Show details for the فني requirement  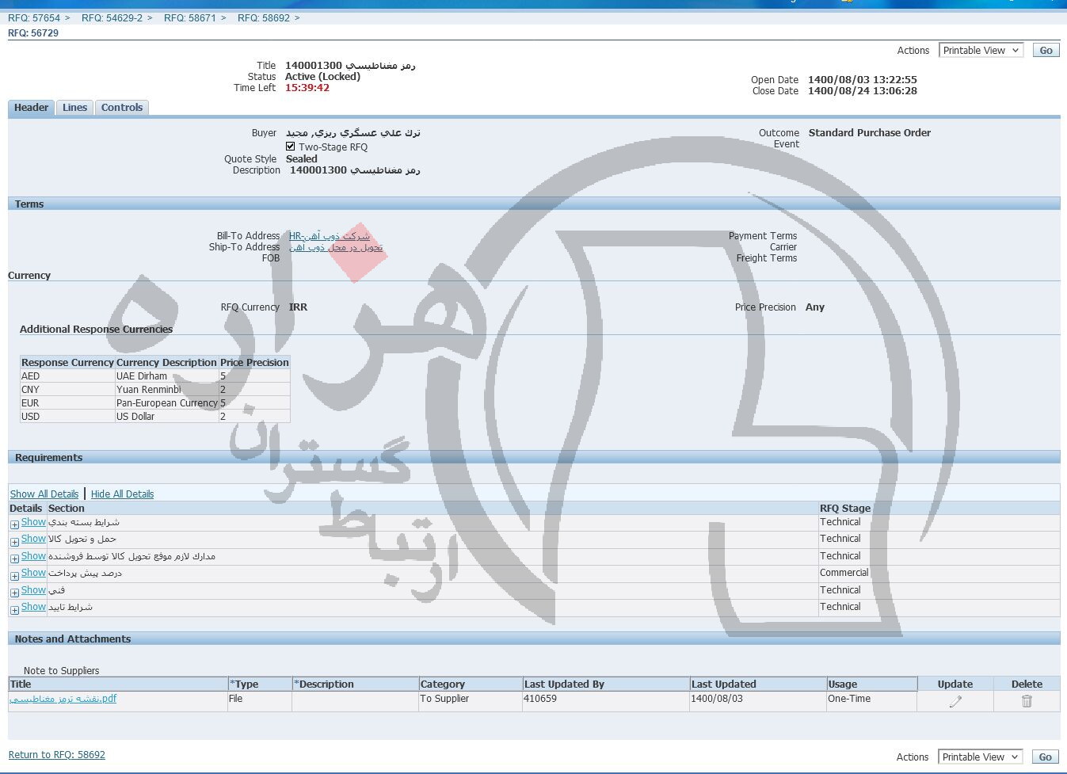pos(33,590)
